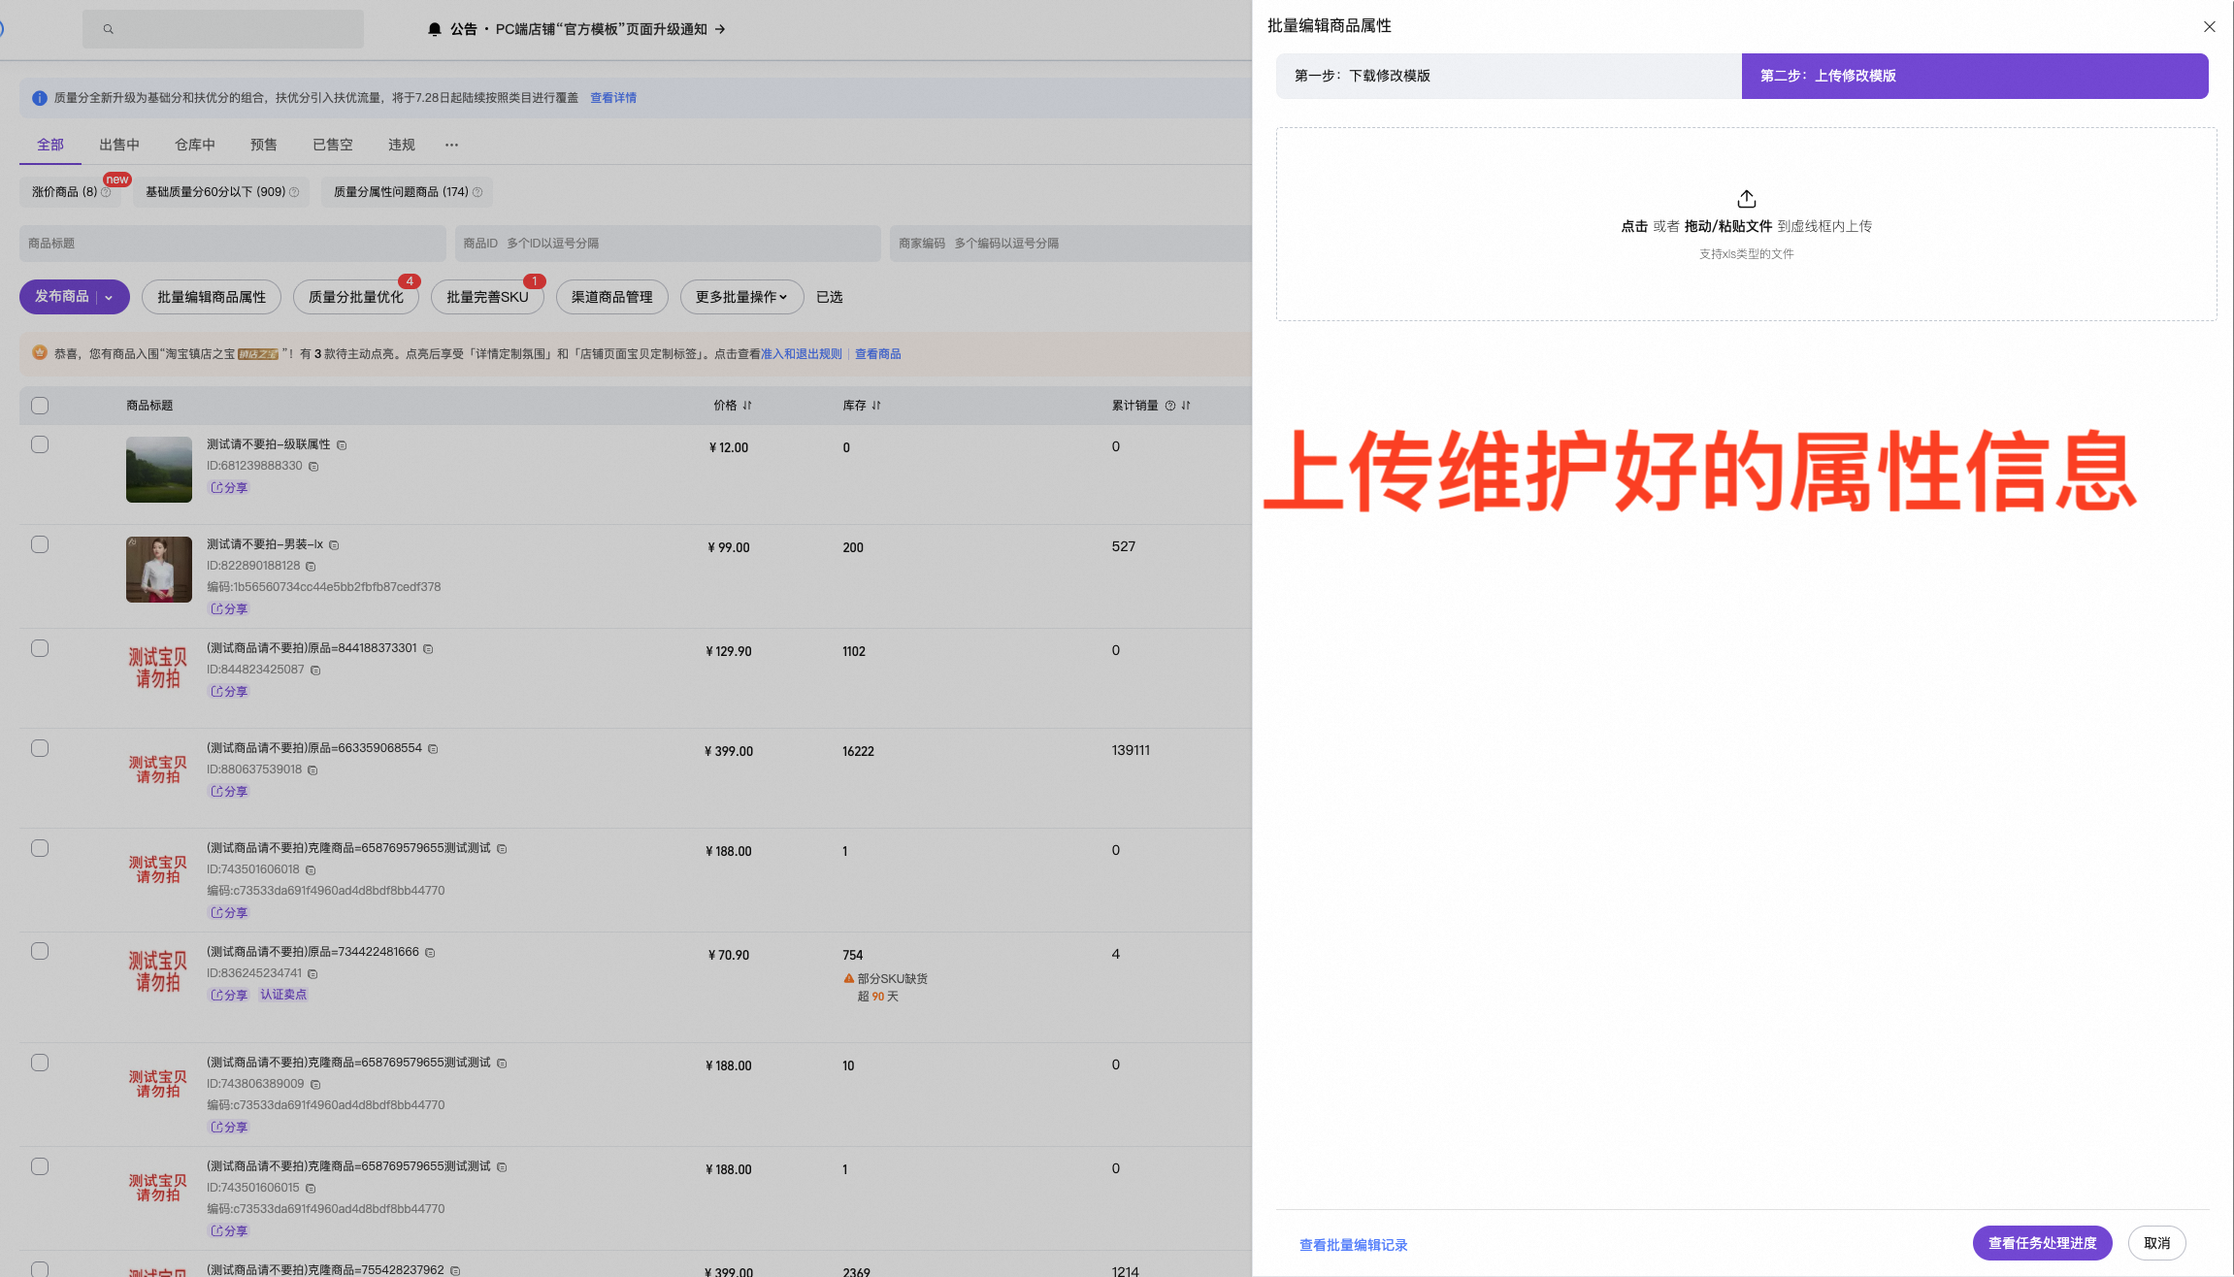Click the 取消 button
Viewport: 2234px width, 1277px height.
(x=2156, y=1243)
